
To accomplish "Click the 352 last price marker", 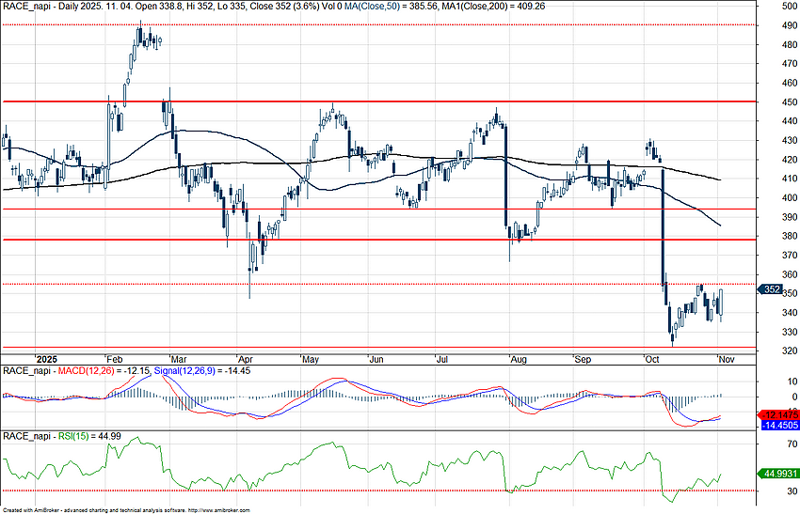I will pos(771,289).
